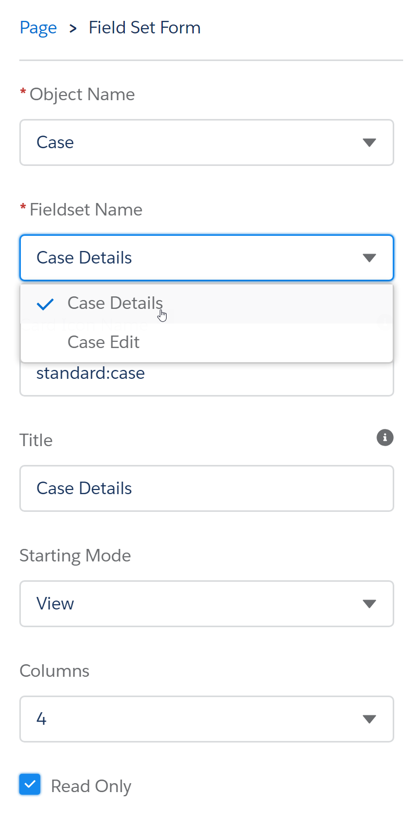Screen dimensions: 412x814
Task: Uncheck the Read Only checkbox
Action: coord(30,784)
